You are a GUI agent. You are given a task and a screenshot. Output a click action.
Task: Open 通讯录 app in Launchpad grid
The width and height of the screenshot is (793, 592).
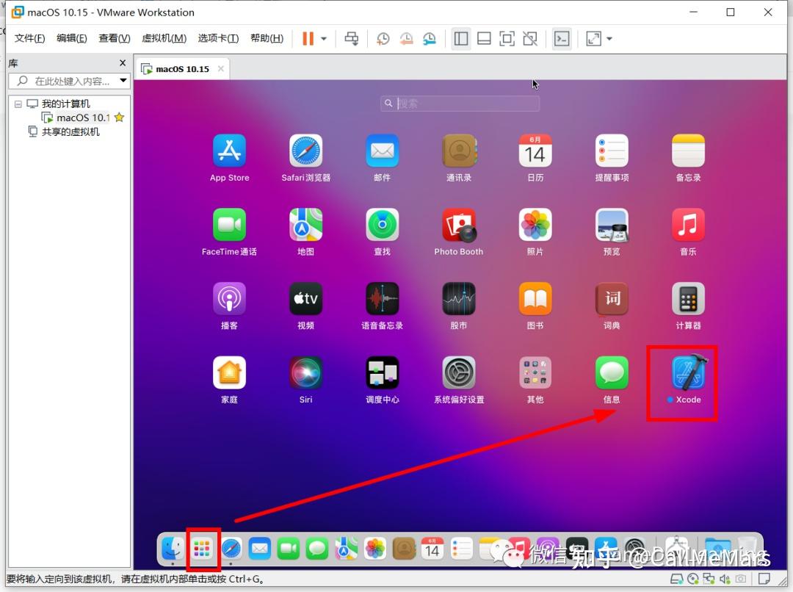click(x=459, y=151)
